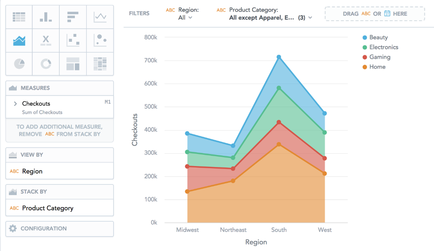Choose the Pie chart visualization
This screenshot has height=251, width=434.
pyautogui.click(x=19, y=64)
